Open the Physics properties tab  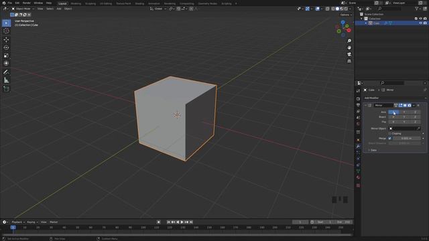(358, 159)
